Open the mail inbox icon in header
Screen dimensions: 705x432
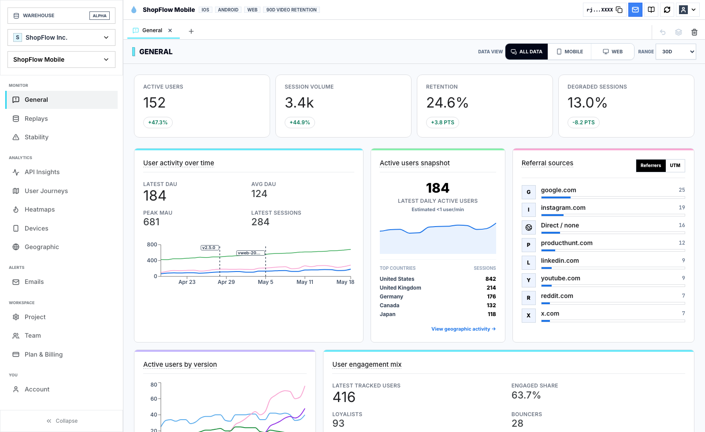tap(635, 10)
